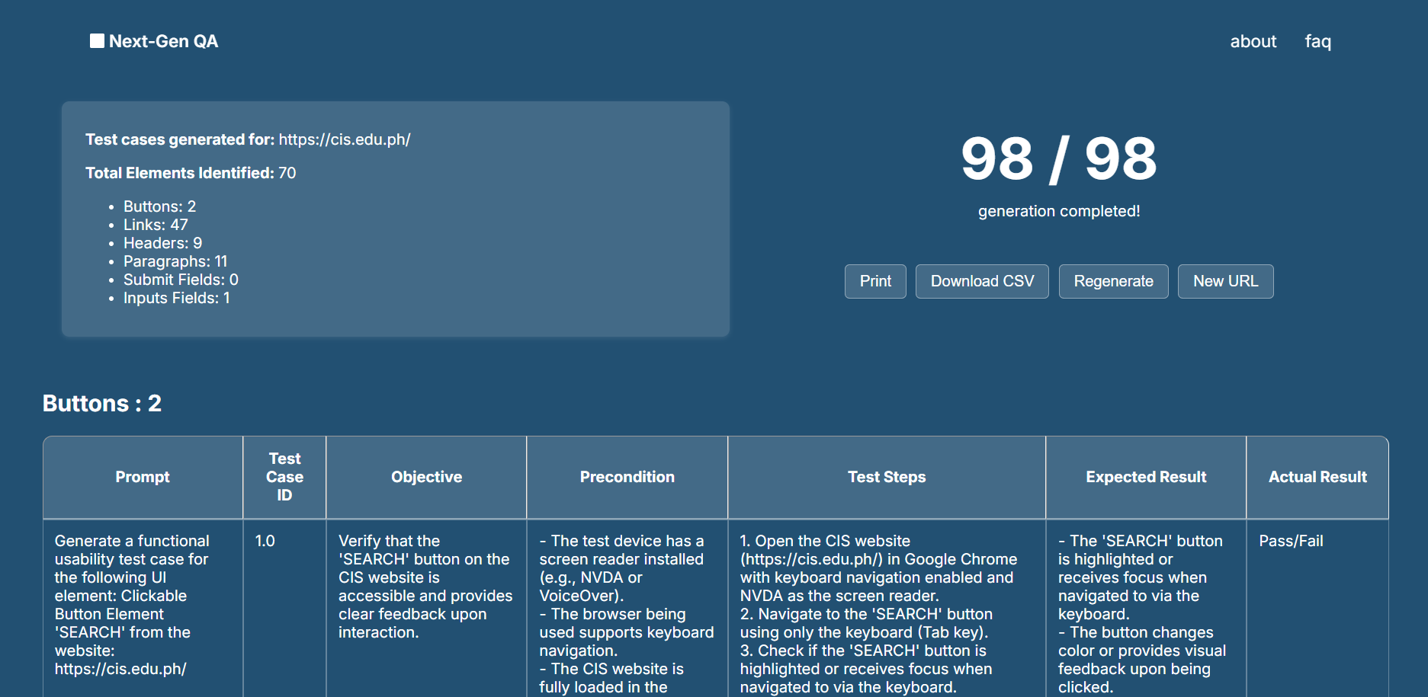Viewport: 1428px width, 697px height.
Task: Select the Prompt column header
Action: tap(143, 477)
